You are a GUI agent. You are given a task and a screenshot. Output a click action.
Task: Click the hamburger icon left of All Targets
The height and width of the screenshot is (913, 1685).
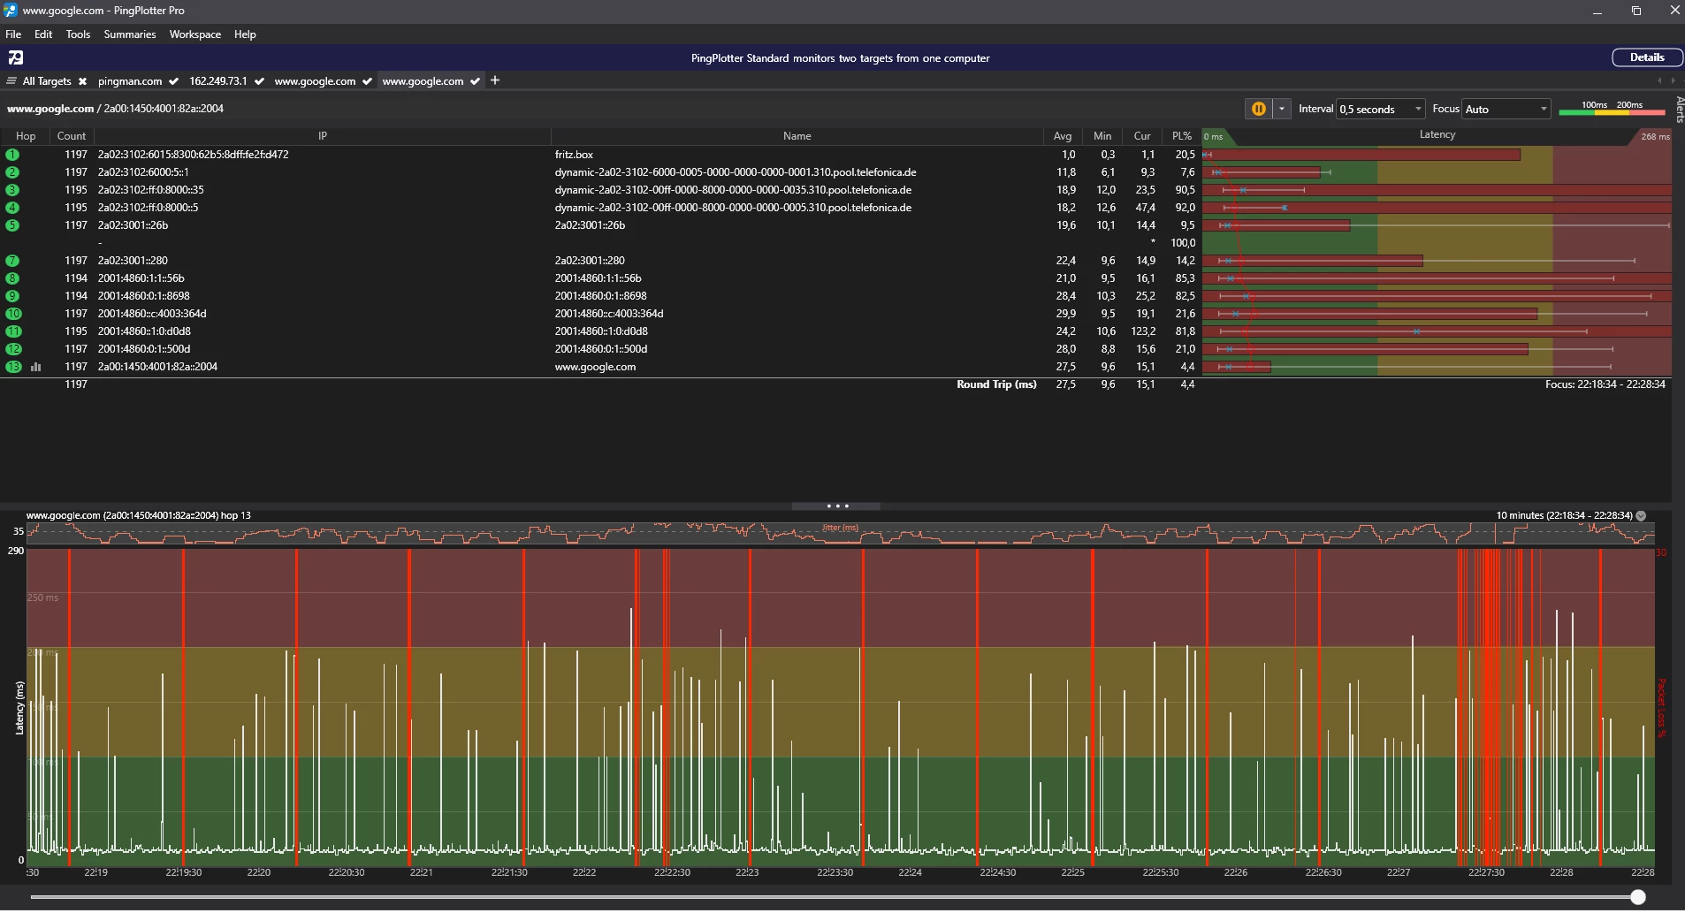11,81
